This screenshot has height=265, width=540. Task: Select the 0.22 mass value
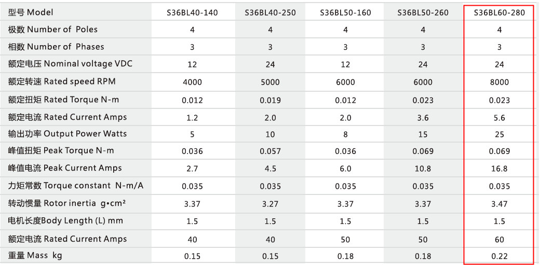[x=500, y=256]
